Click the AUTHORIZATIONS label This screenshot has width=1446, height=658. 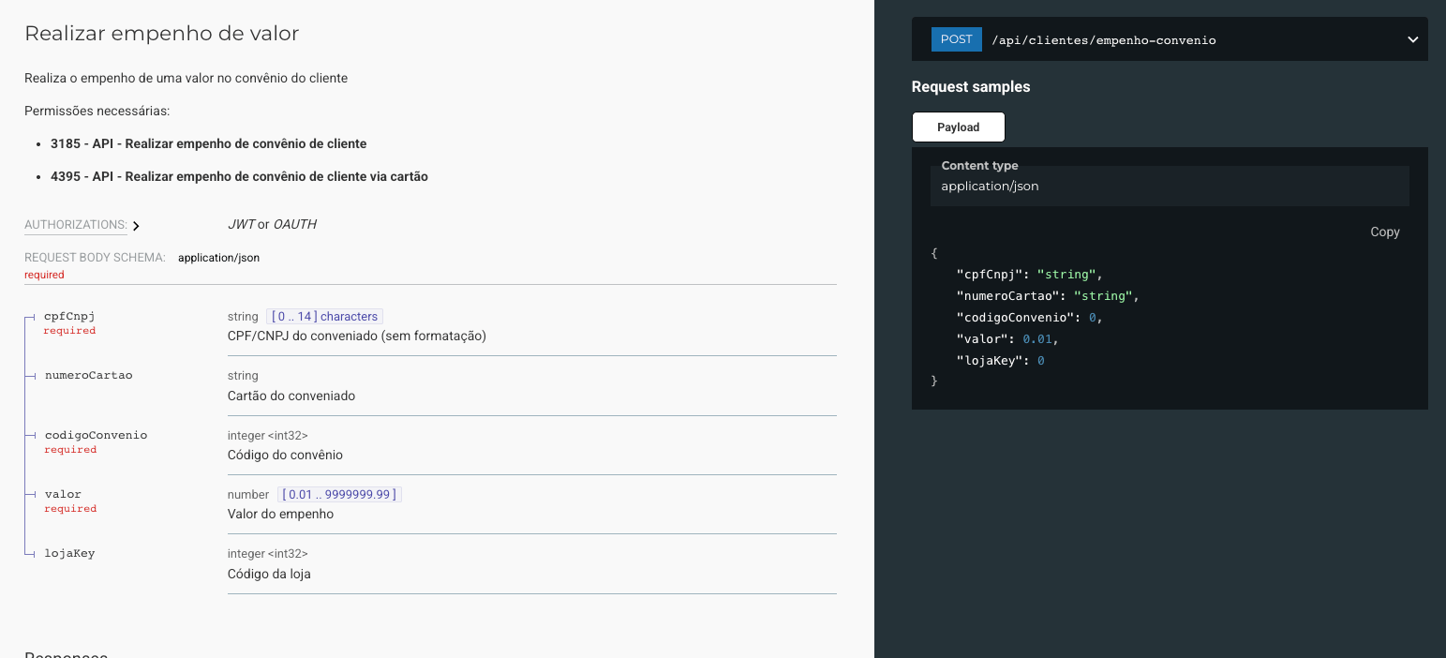coord(76,225)
